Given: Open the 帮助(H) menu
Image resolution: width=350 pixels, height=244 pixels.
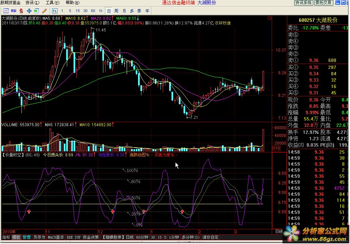Looking at the screenshot, I should [x=73, y=3].
